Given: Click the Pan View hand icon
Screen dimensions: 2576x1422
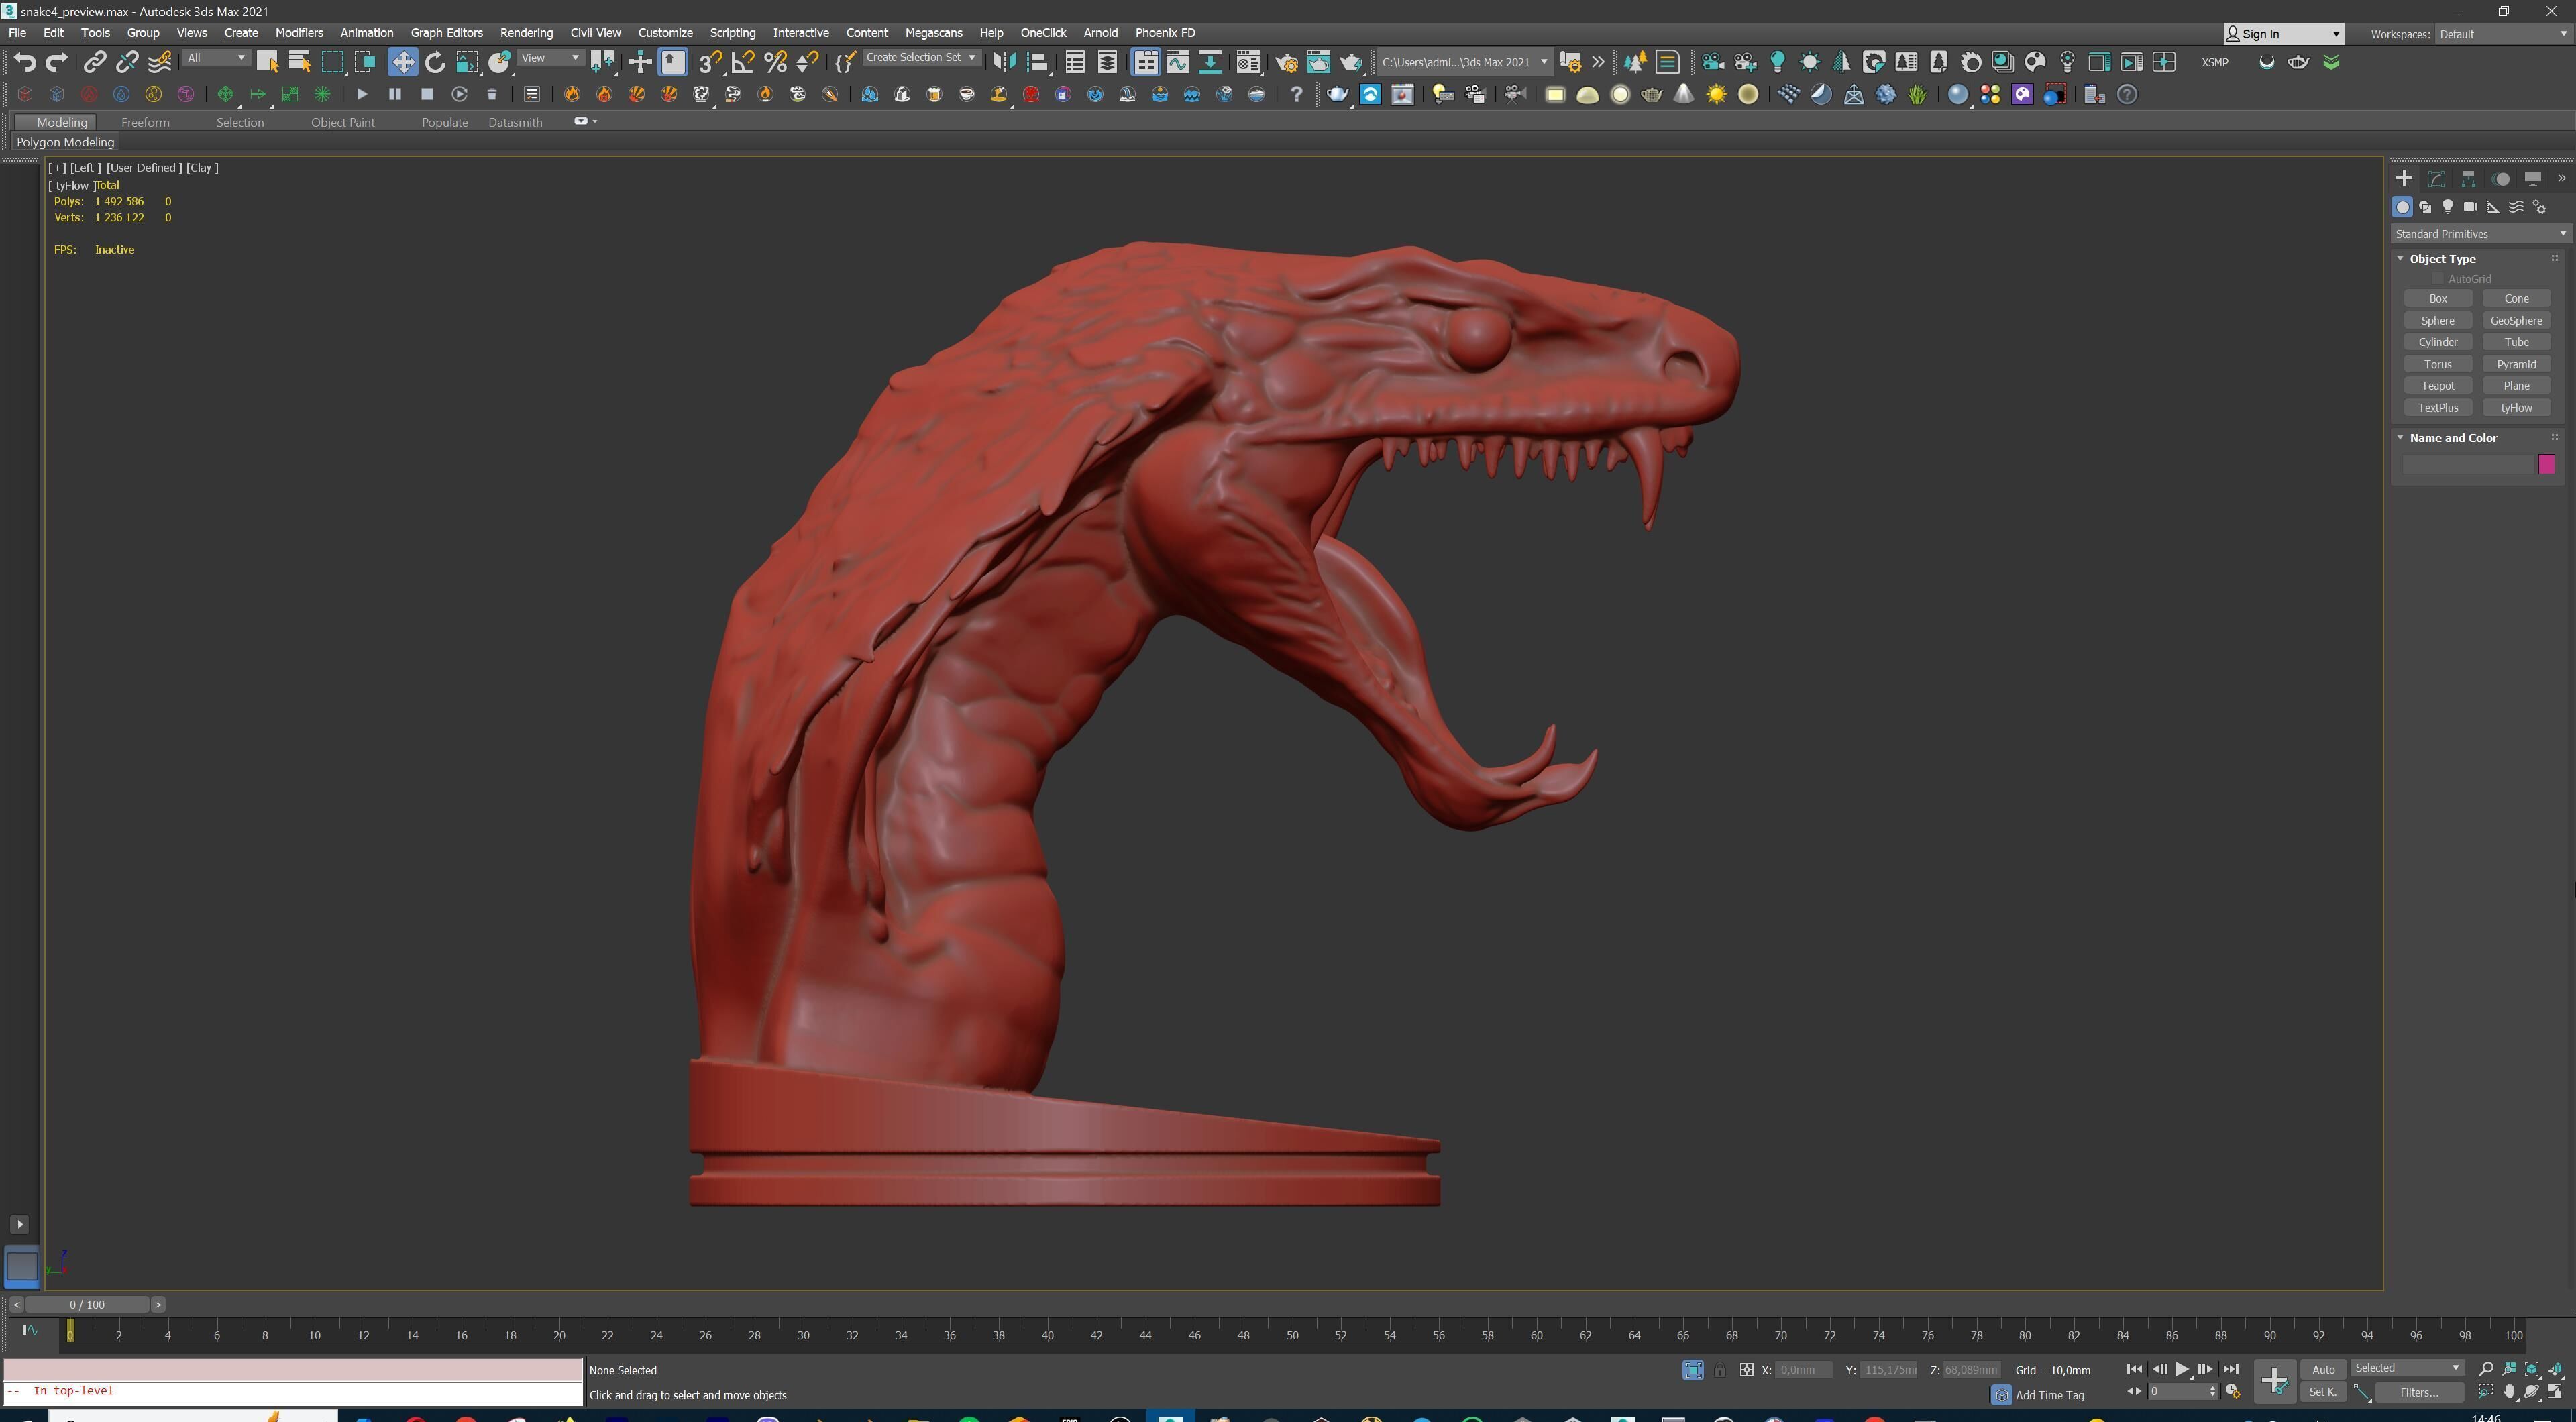Looking at the screenshot, I should 2509,1392.
